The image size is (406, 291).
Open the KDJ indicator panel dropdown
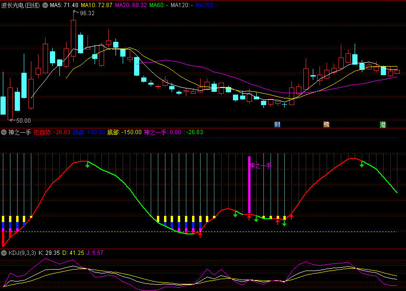(x=4, y=253)
